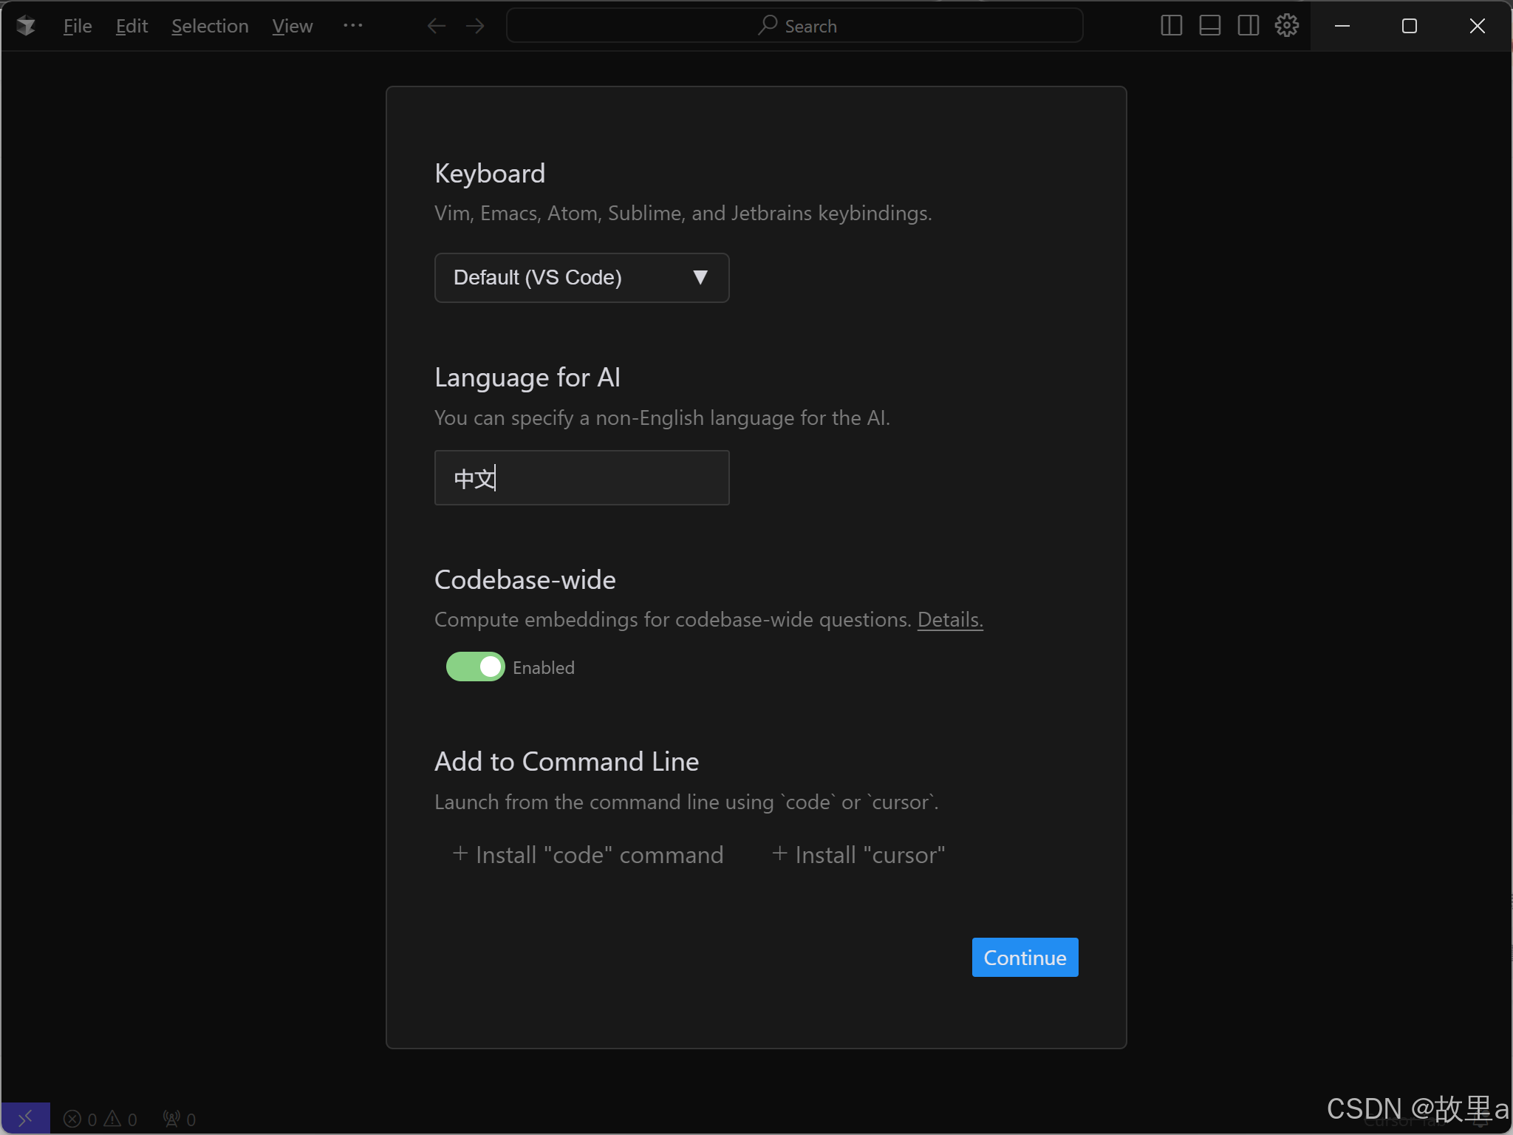Open the View menu
1513x1135 pixels.
292,27
